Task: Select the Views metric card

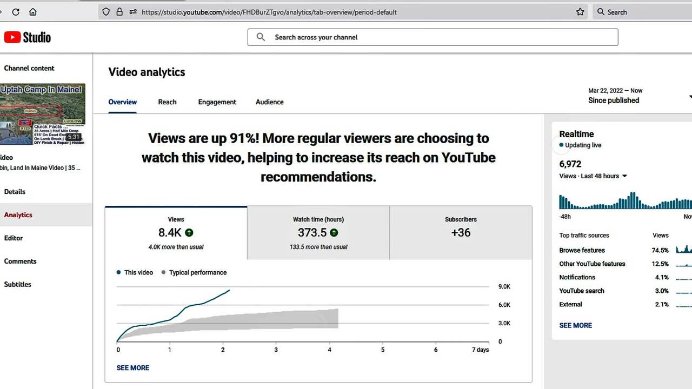Action: pos(176,233)
